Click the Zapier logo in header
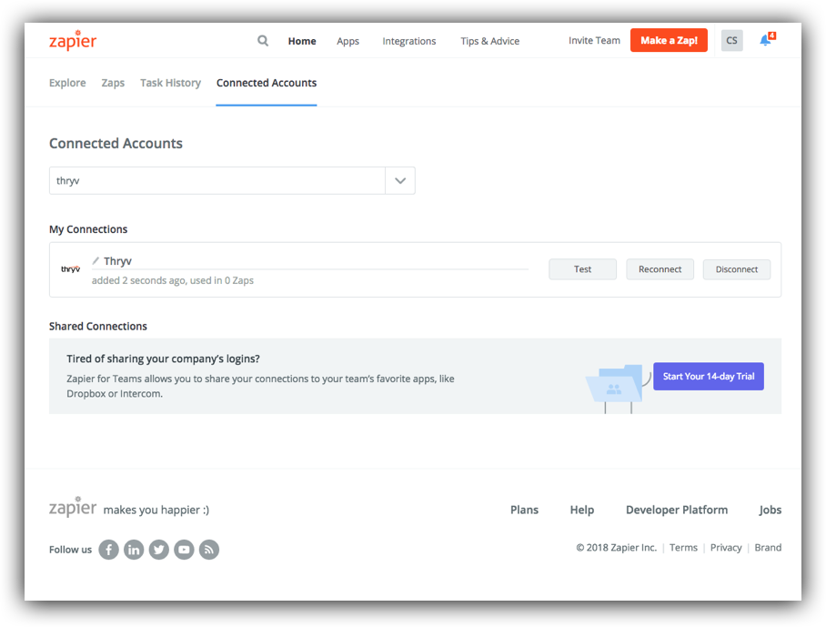Image resolution: width=826 pixels, height=627 pixels. [73, 40]
